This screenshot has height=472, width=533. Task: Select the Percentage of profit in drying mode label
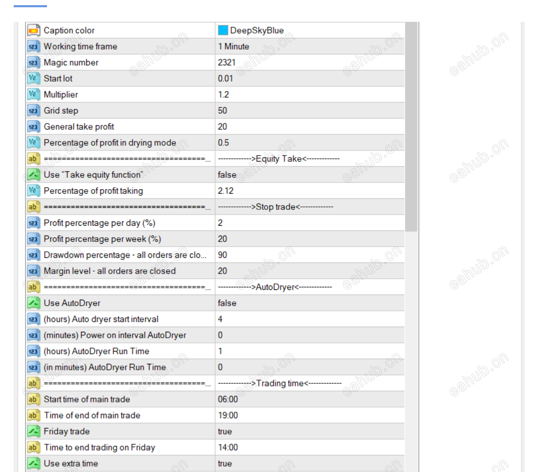pyautogui.click(x=110, y=142)
